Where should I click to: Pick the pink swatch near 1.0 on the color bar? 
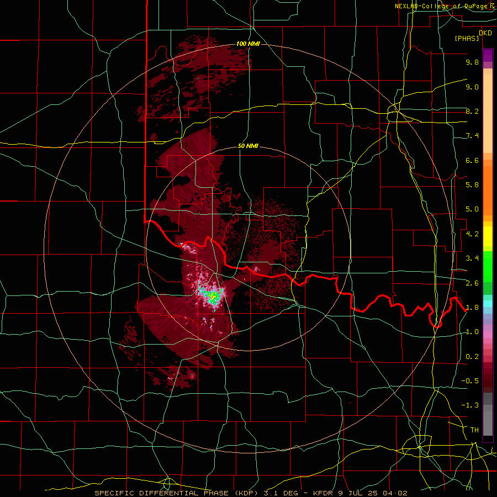pyautogui.click(x=488, y=335)
